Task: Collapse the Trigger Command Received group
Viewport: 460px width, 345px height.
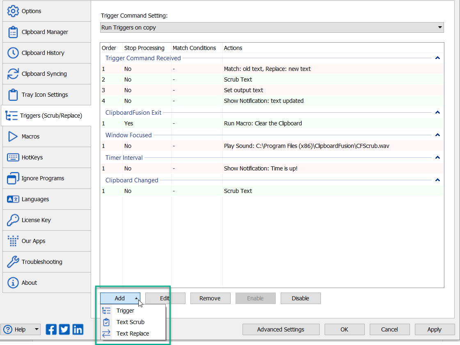Action: click(x=437, y=58)
